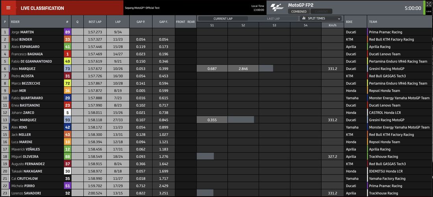
Task: Click the Gap P. column header
Action: coord(141,22)
